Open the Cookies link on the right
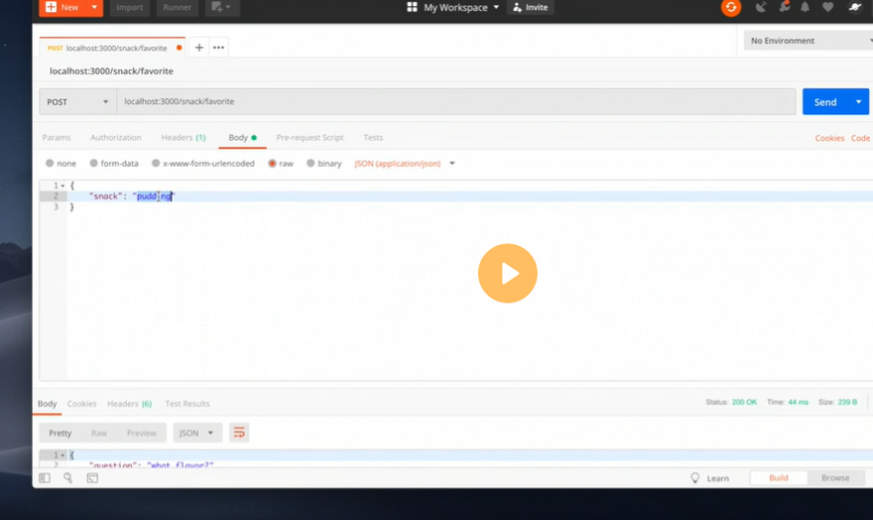This screenshot has width=873, height=520. 829,138
